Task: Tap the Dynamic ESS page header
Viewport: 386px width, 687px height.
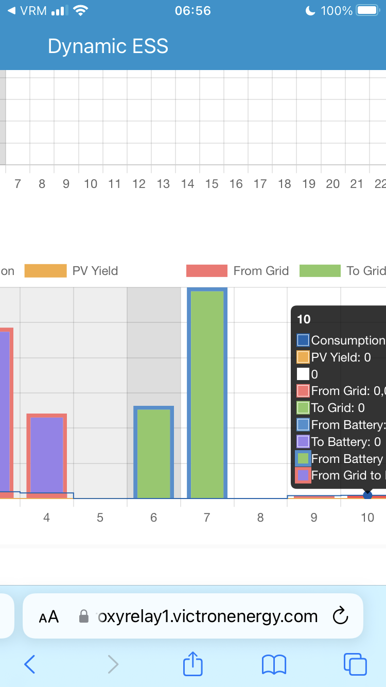Action: [x=108, y=46]
